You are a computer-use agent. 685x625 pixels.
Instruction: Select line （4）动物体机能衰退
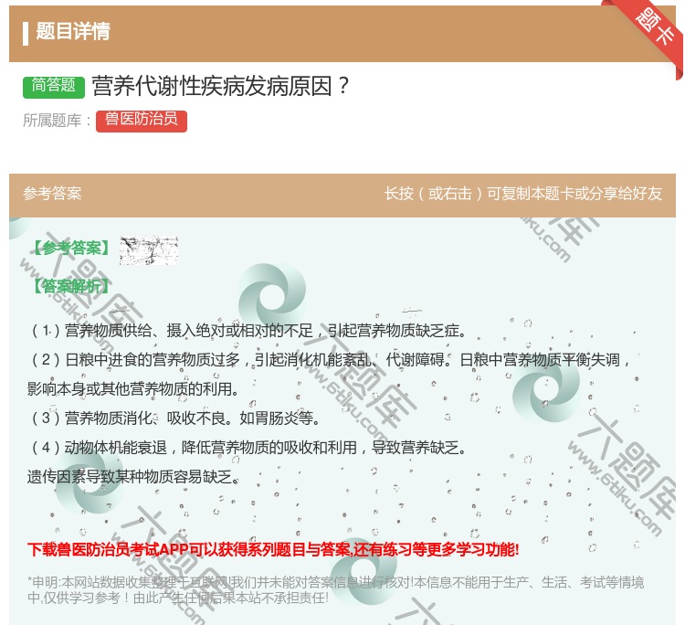[x=248, y=448]
